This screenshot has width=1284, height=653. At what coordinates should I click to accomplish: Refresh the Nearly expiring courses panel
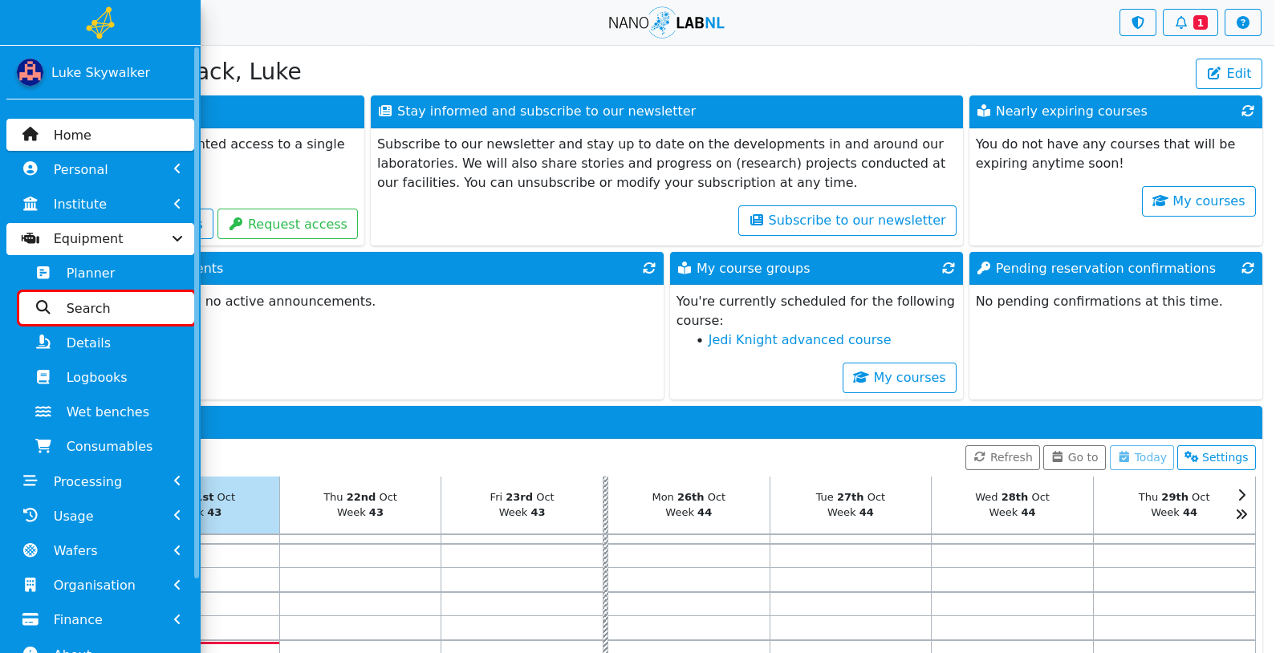point(1248,112)
